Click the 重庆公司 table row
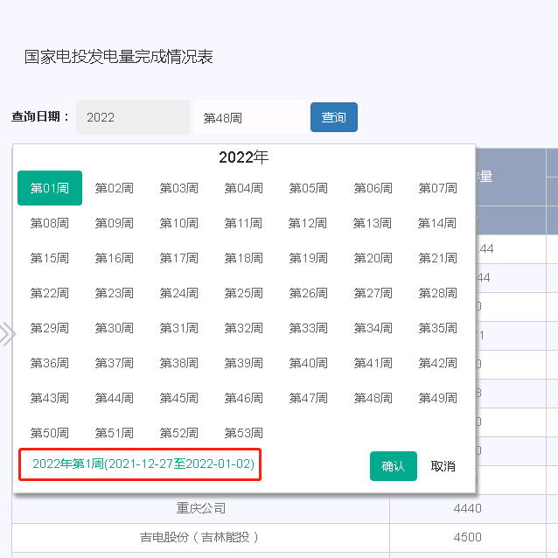The height and width of the screenshot is (558, 558). (285, 508)
